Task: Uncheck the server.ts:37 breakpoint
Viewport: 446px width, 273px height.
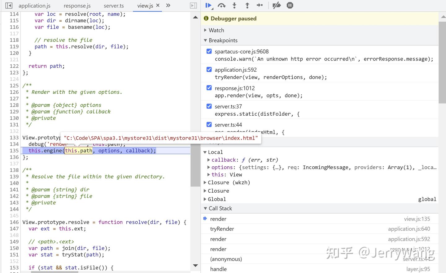Action: coord(209,106)
